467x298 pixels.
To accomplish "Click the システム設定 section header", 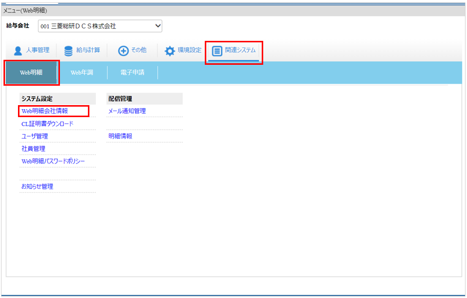I will point(58,99).
